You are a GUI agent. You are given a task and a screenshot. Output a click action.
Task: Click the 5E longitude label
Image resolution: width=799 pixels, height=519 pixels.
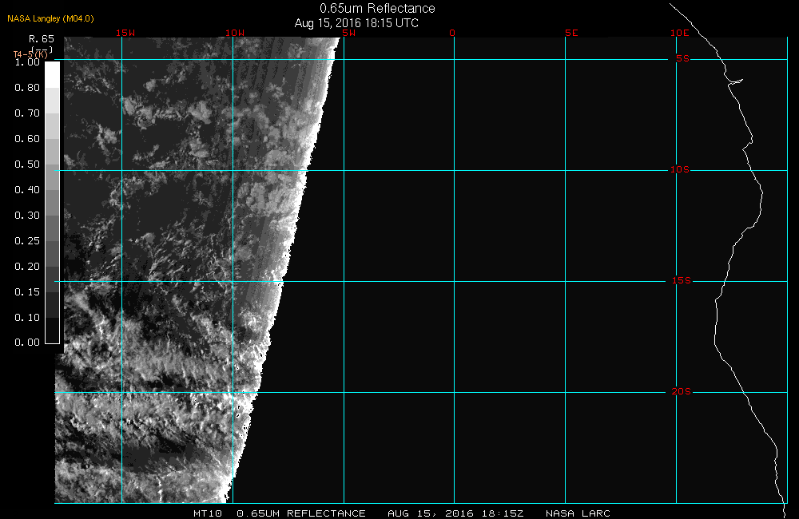[572, 33]
